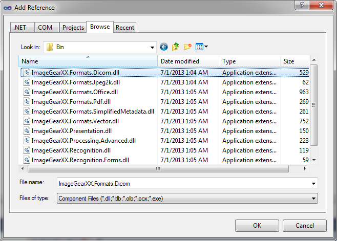Open the Files of type combo box

coord(187,198)
